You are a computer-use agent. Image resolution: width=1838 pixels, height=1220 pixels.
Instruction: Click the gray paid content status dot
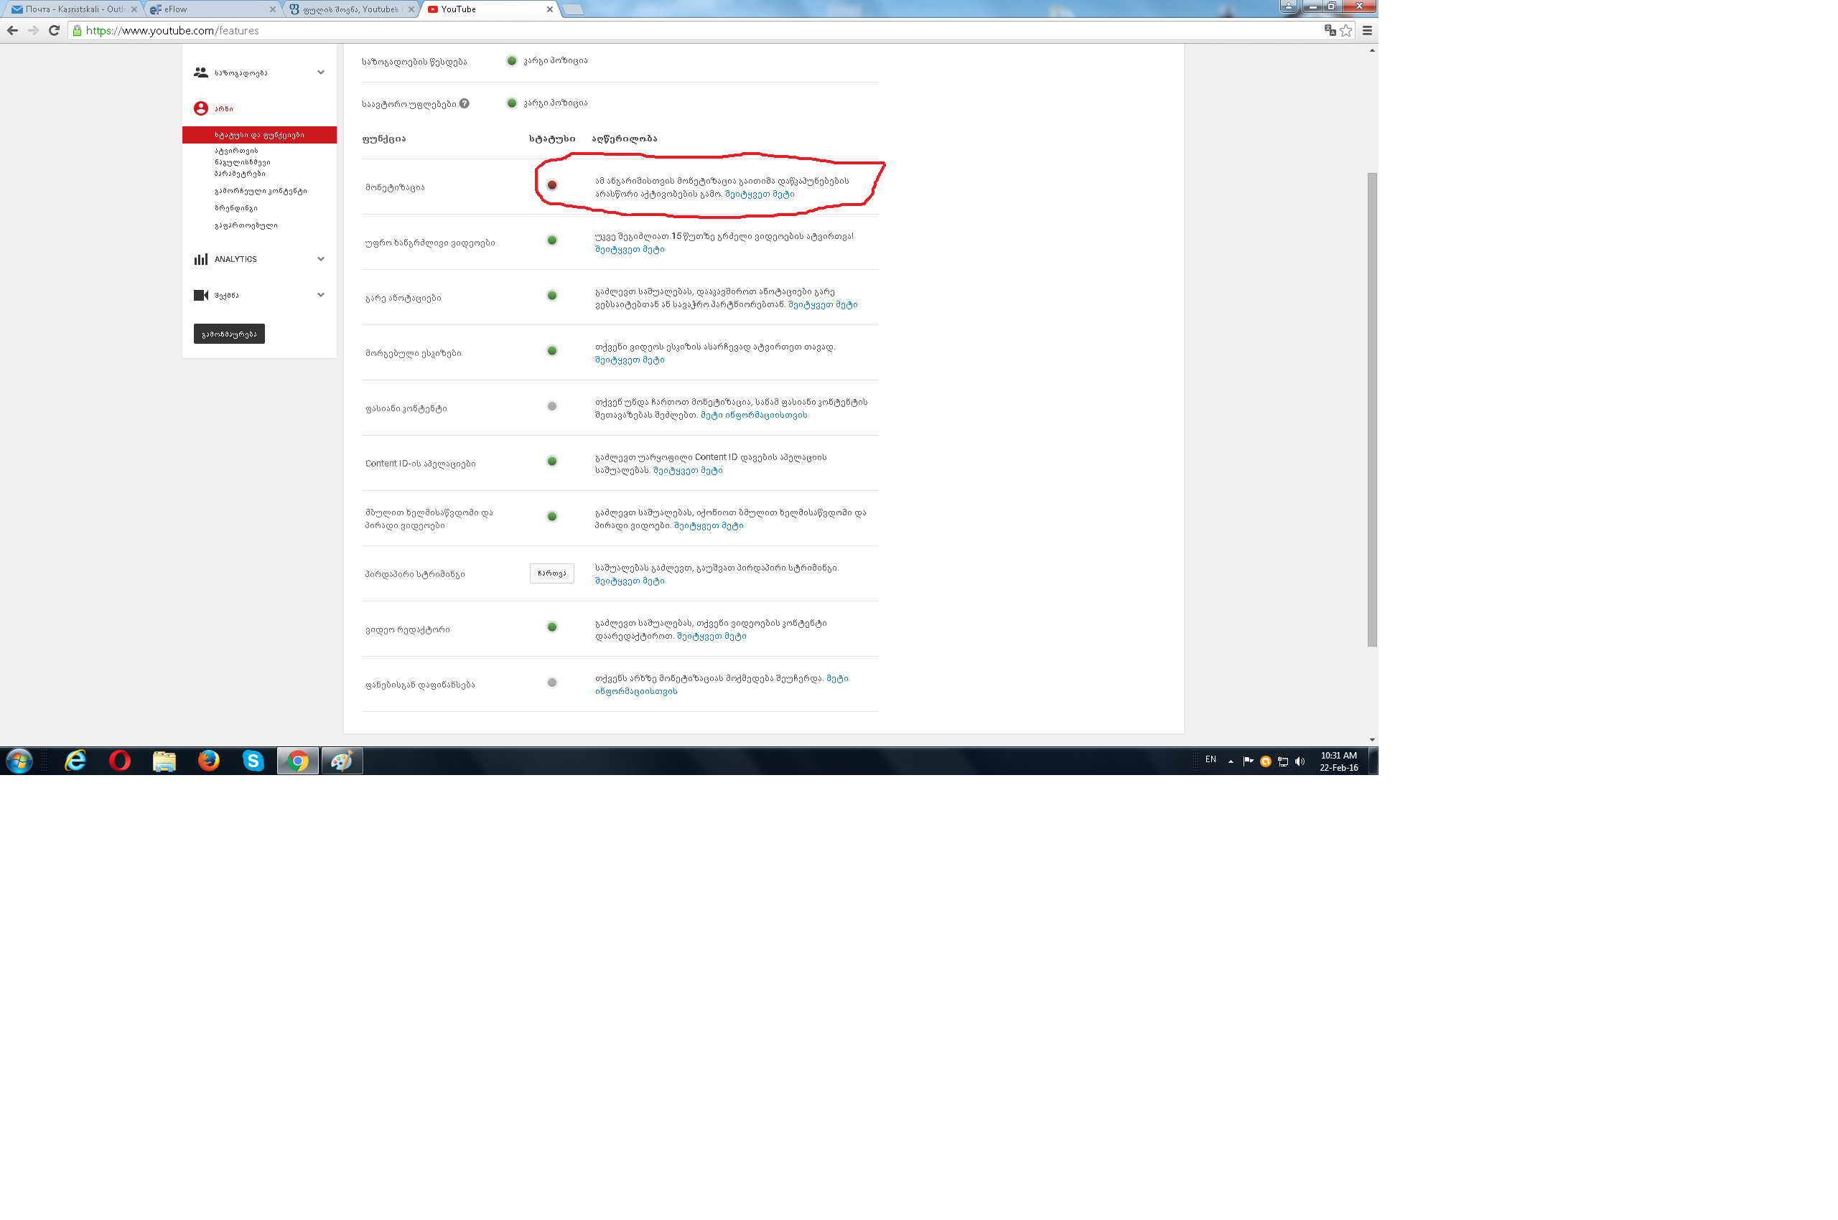point(552,406)
